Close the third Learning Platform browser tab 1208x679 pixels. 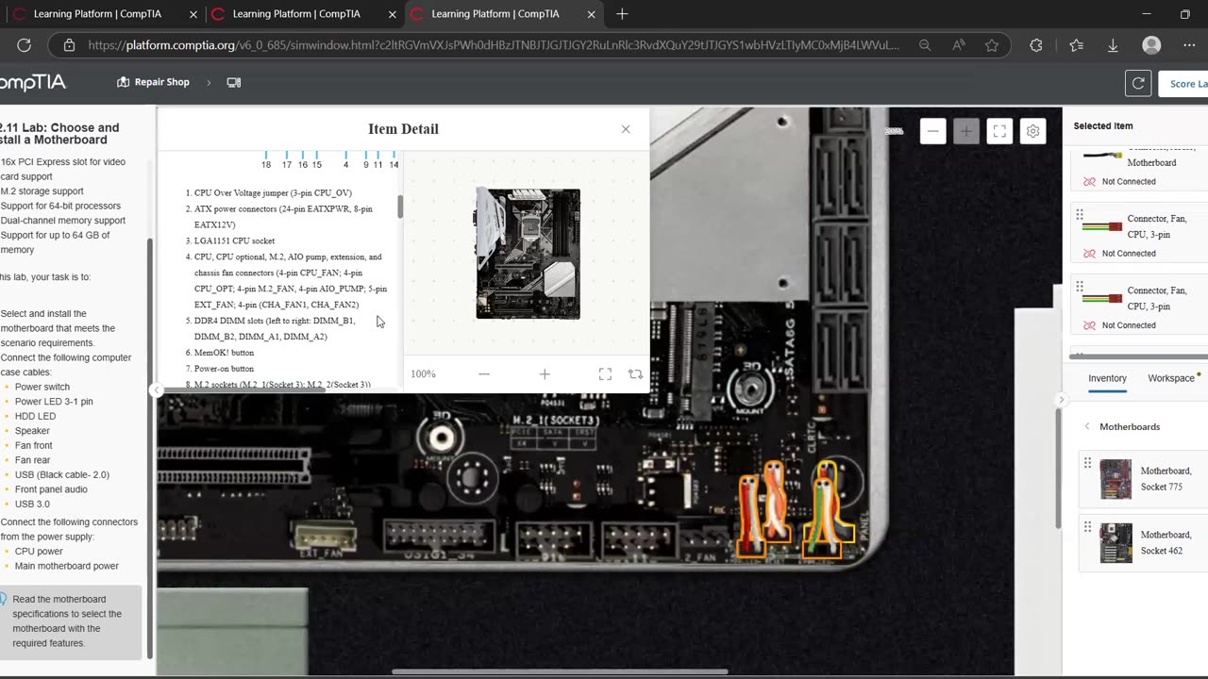click(x=592, y=14)
